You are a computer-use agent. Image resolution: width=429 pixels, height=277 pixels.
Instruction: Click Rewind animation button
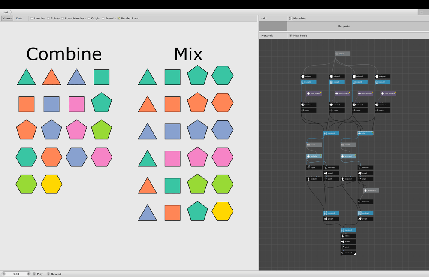tap(54, 274)
